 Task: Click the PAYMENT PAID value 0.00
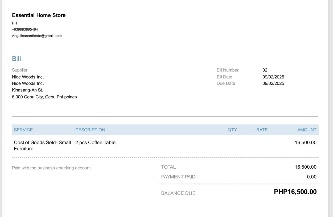311,177
